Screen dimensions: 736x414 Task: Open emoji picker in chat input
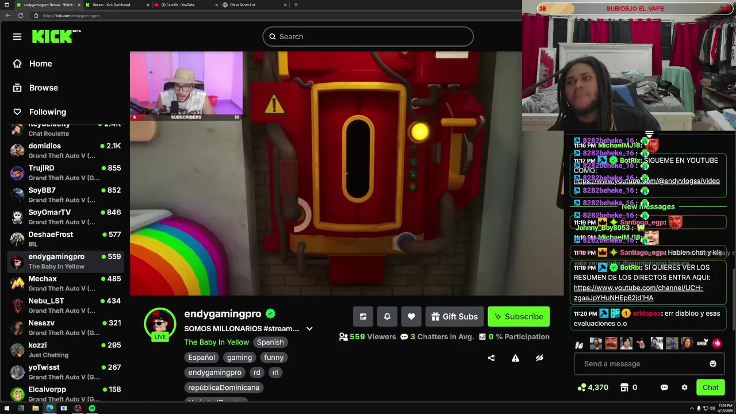[713, 364]
